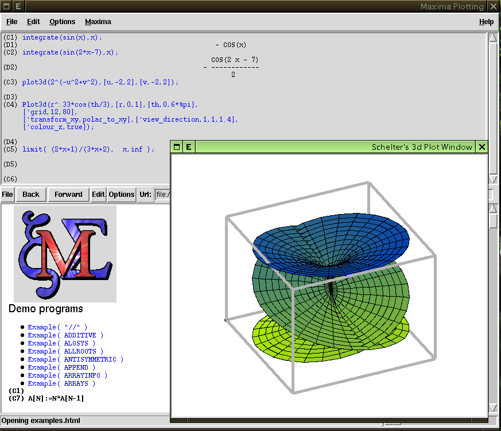Open Example( "//" ) demo link
Screen dimensions: 501x431
click(57, 327)
